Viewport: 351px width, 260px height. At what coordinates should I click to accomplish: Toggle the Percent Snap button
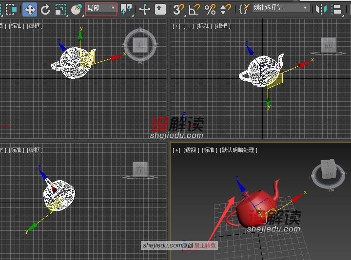[210, 10]
